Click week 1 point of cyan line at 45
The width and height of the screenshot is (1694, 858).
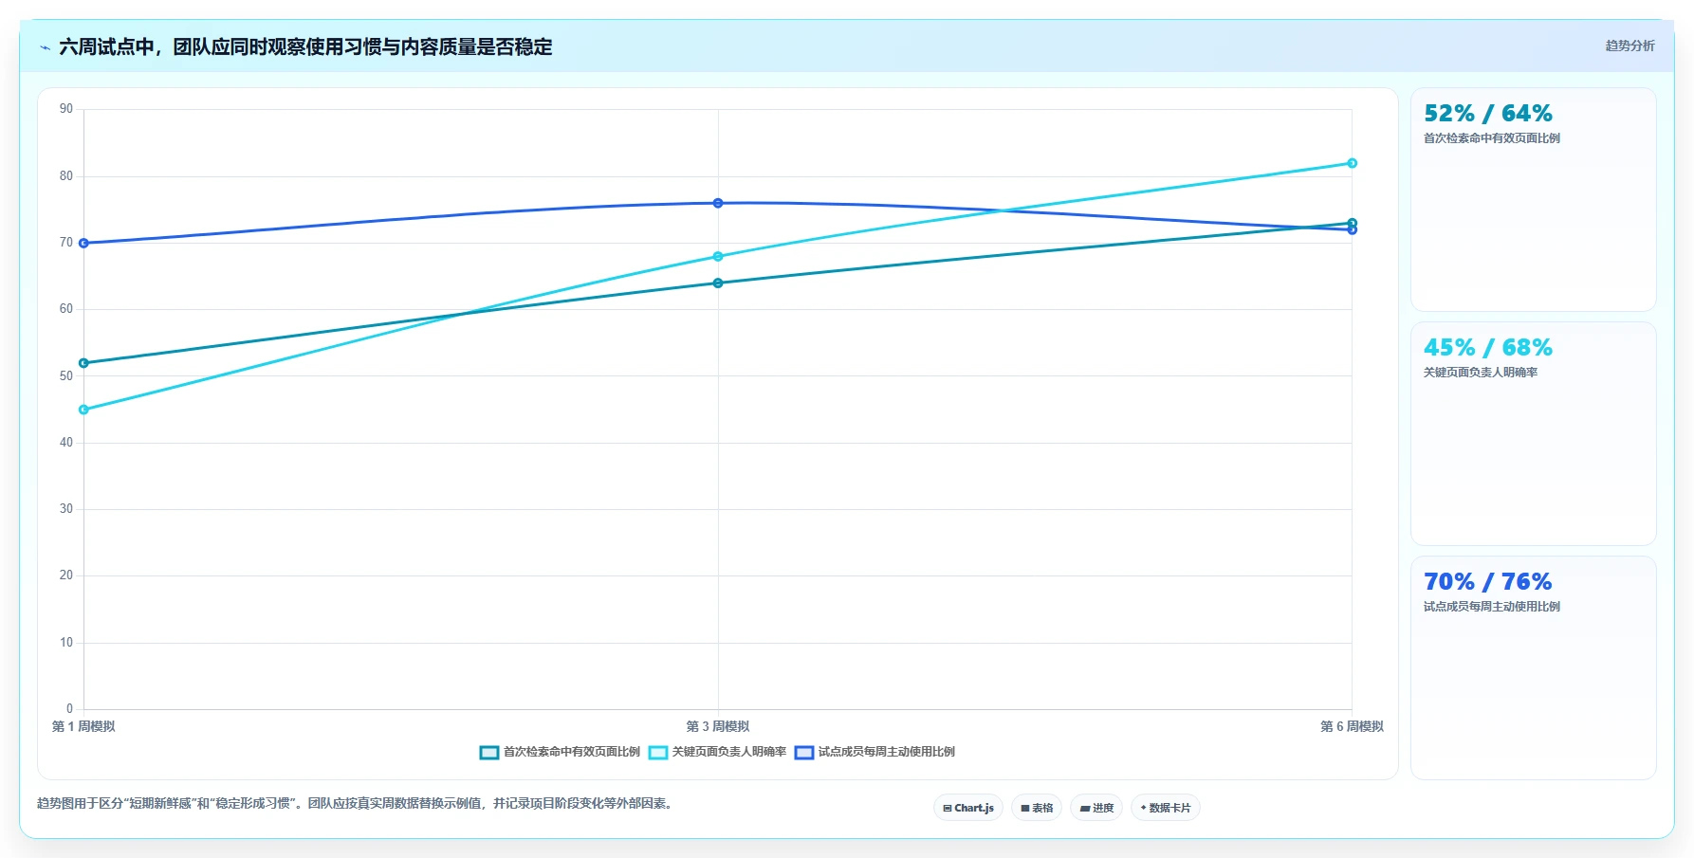[x=83, y=410]
